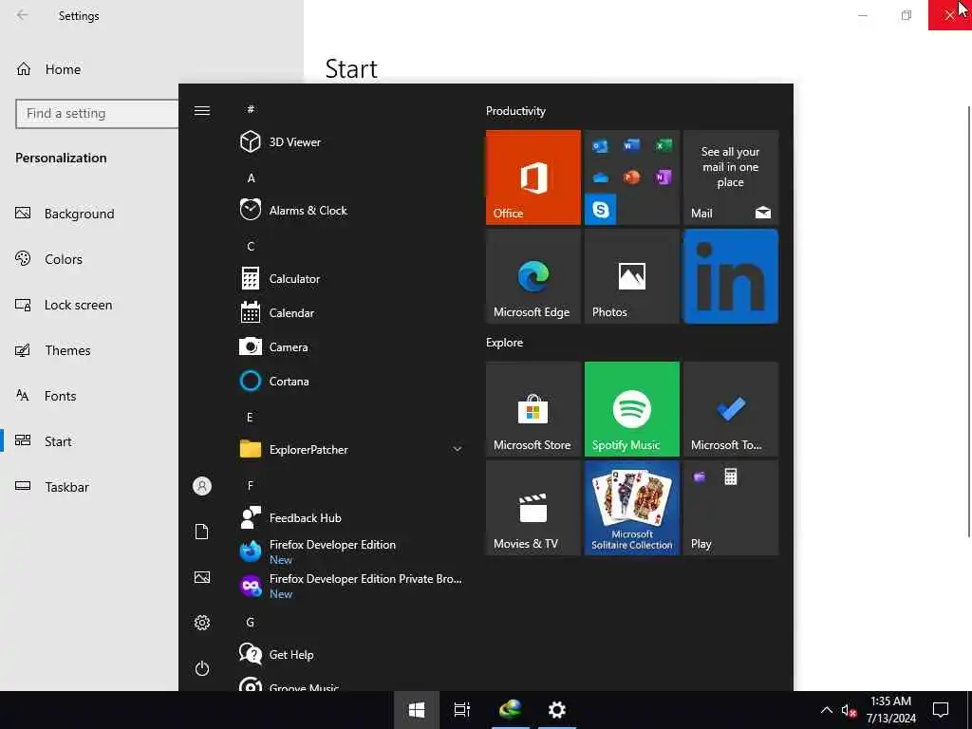Click the Power button in Start

[x=202, y=668]
